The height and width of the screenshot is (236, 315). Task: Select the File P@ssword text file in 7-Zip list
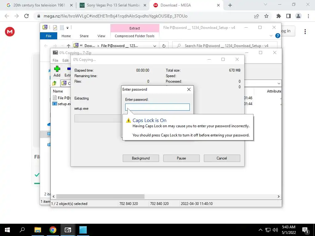[62, 98]
